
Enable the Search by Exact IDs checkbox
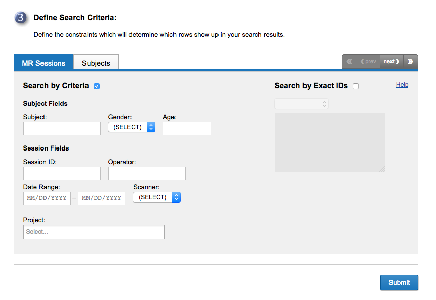356,86
